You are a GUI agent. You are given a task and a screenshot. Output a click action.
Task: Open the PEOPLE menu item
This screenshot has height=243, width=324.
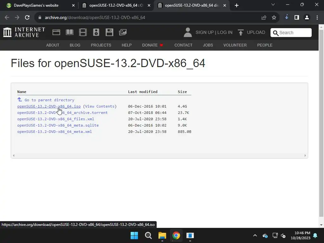click(x=265, y=45)
